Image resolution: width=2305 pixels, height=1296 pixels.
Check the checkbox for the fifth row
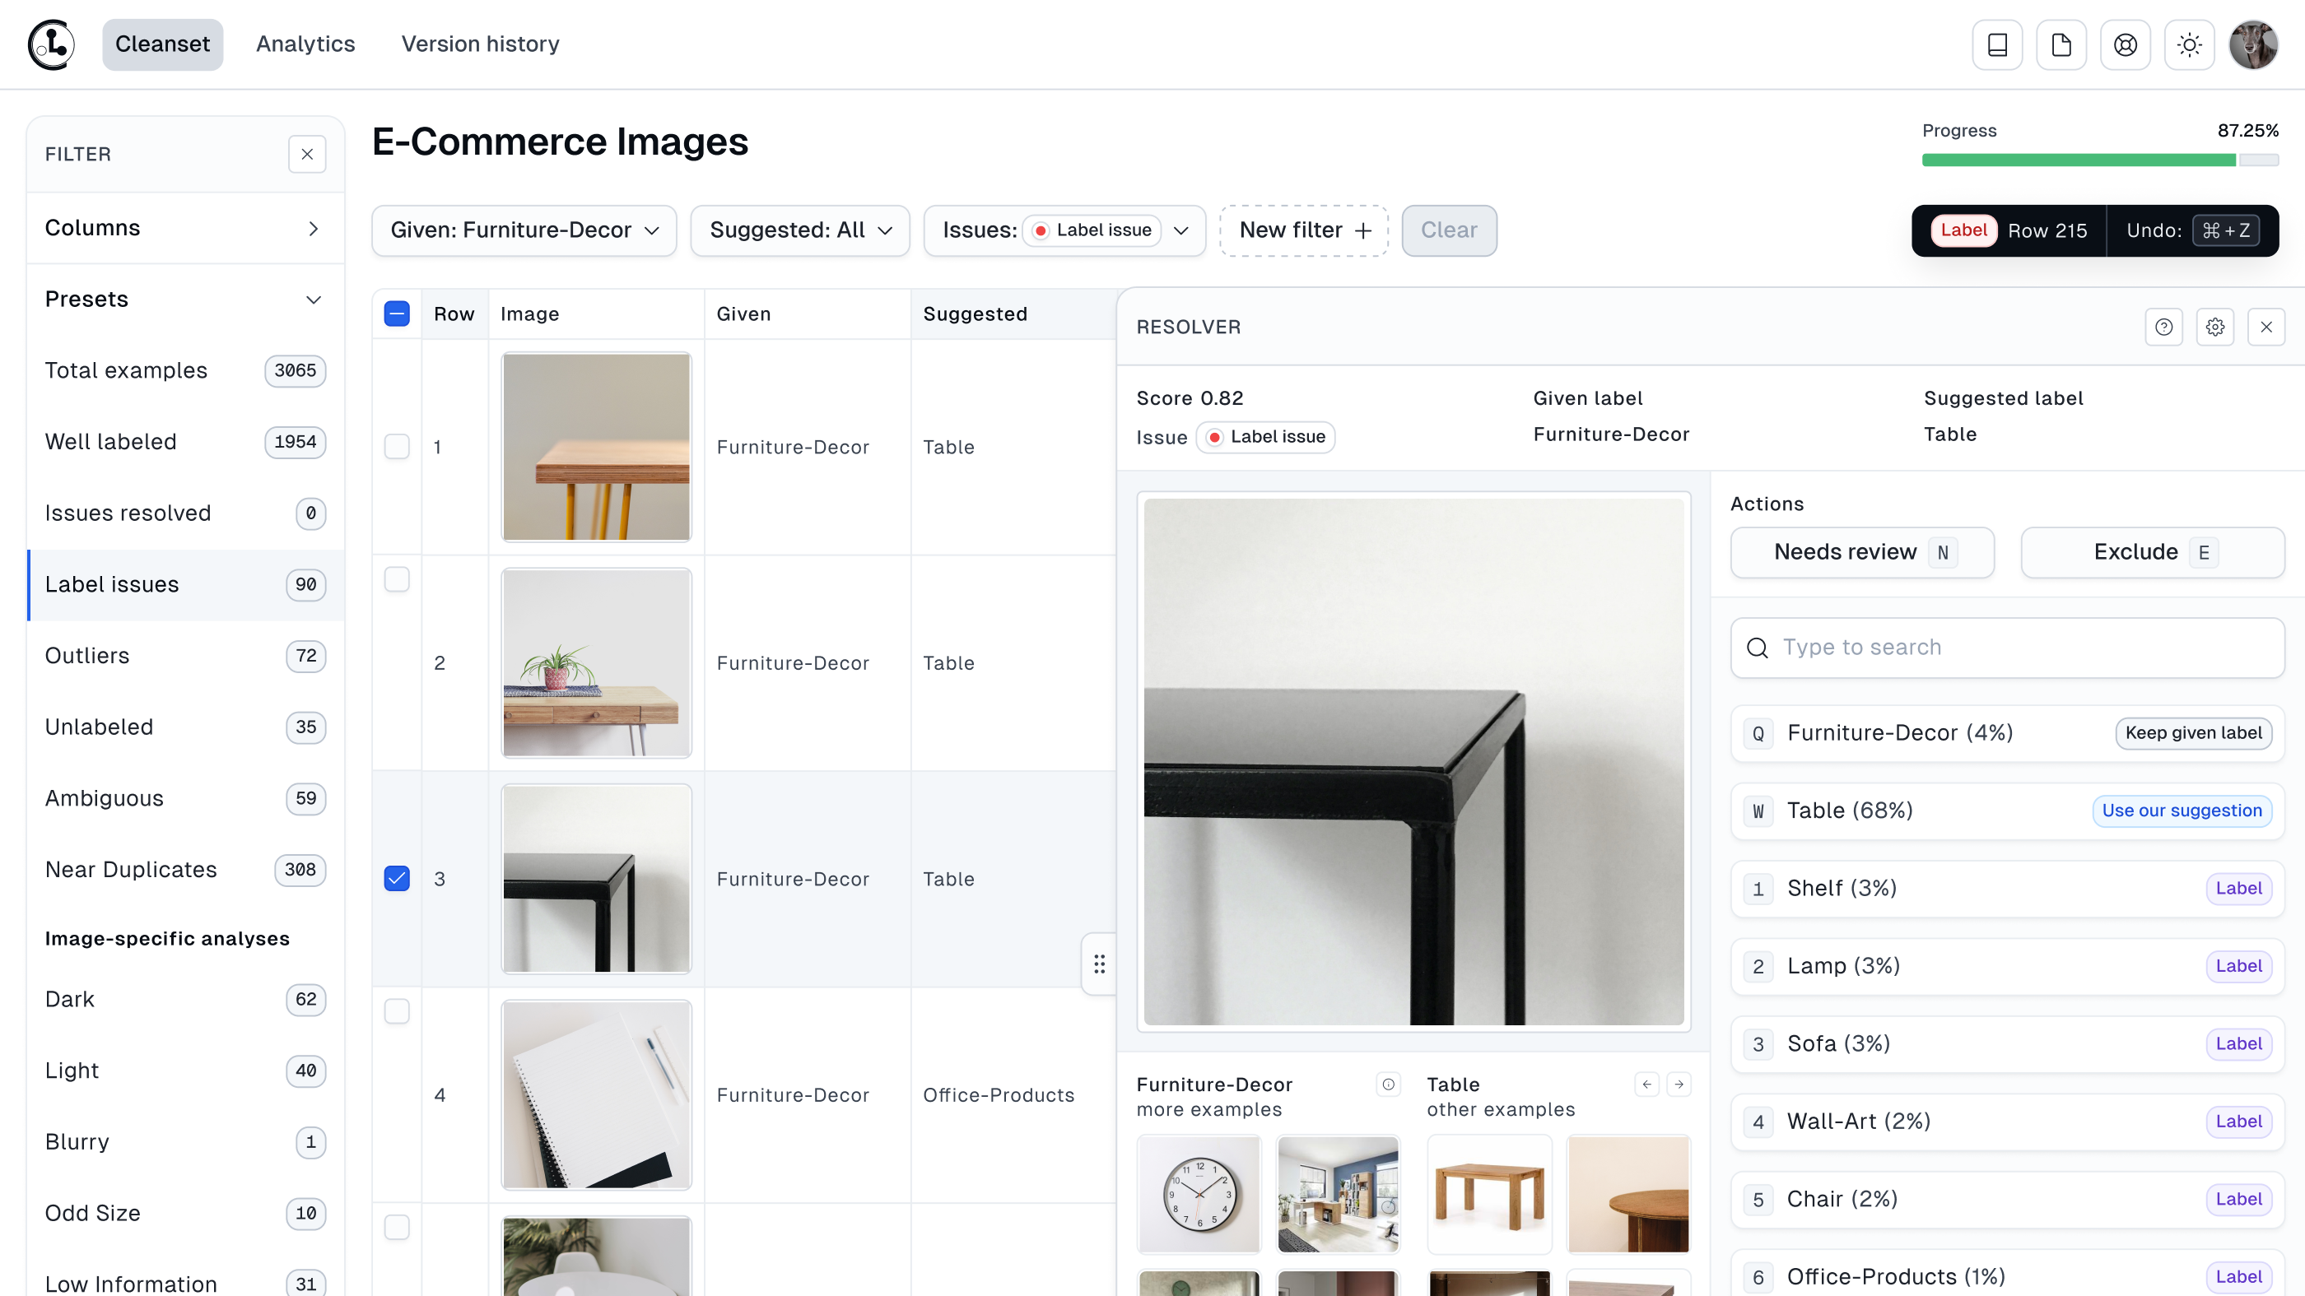(397, 1227)
